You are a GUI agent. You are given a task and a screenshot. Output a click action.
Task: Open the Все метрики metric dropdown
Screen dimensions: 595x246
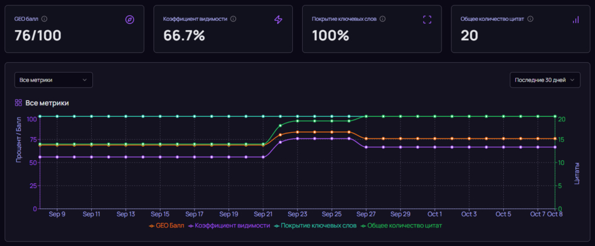(x=53, y=80)
